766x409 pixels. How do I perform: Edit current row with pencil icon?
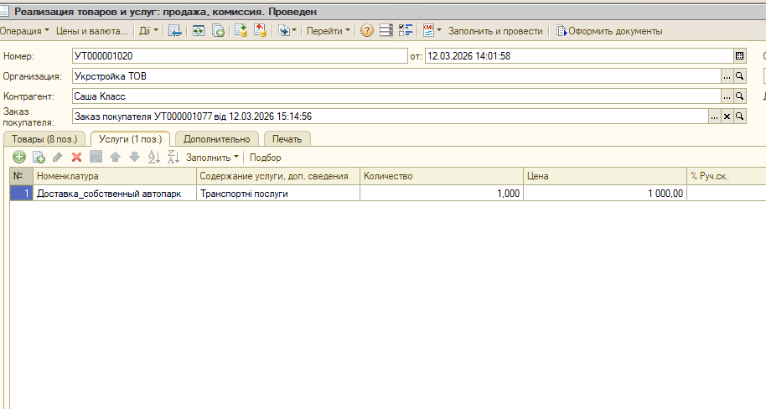(x=58, y=158)
